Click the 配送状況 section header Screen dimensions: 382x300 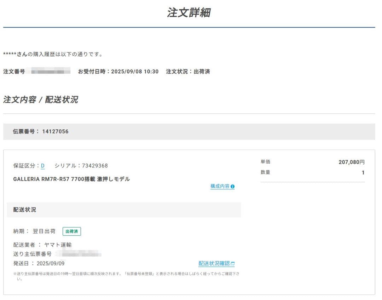tap(124, 210)
